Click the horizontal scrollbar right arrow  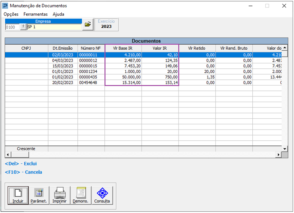(279, 154)
